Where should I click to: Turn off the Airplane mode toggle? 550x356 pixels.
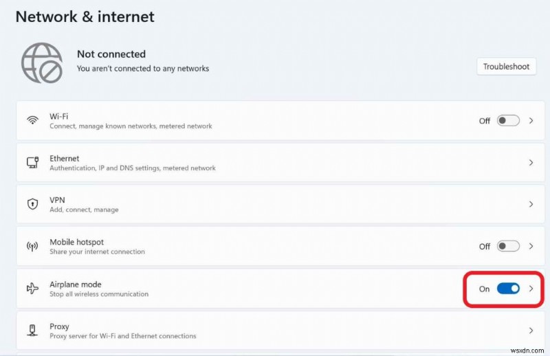(508, 289)
